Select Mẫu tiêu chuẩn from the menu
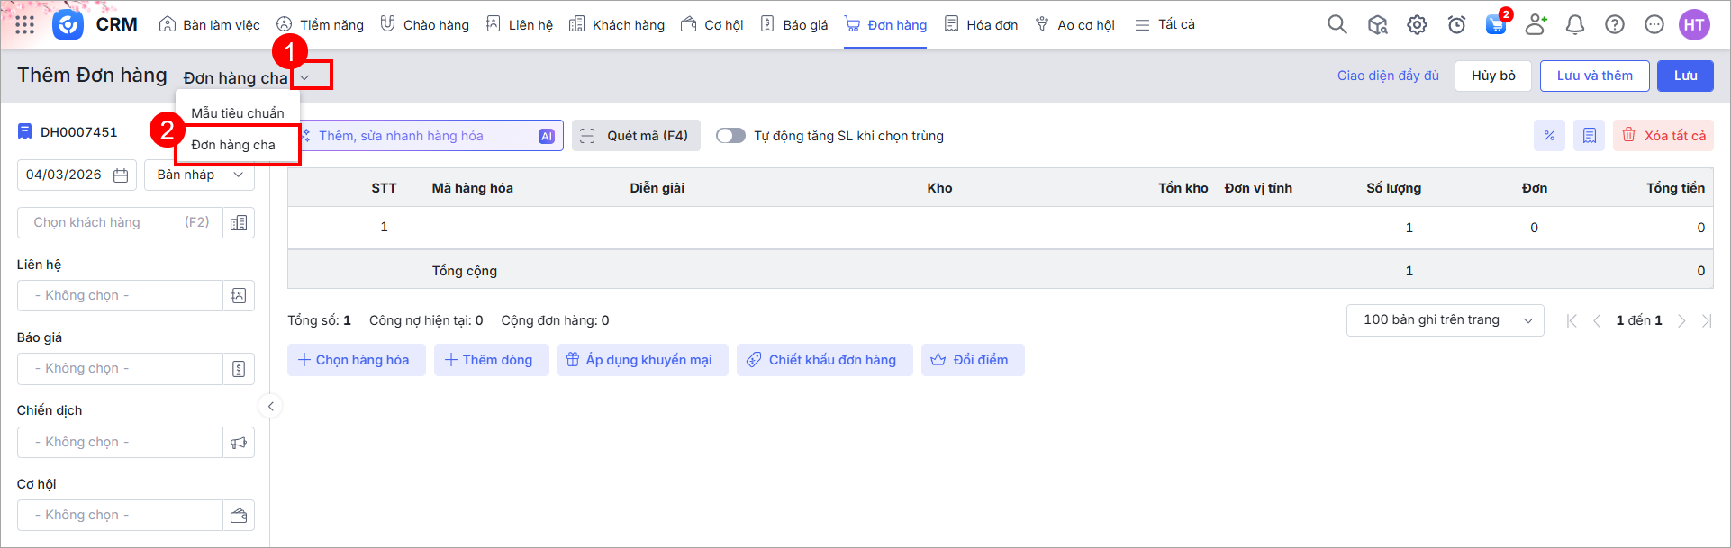The width and height of the screenshot is (1731, 548). click(237, 113)
